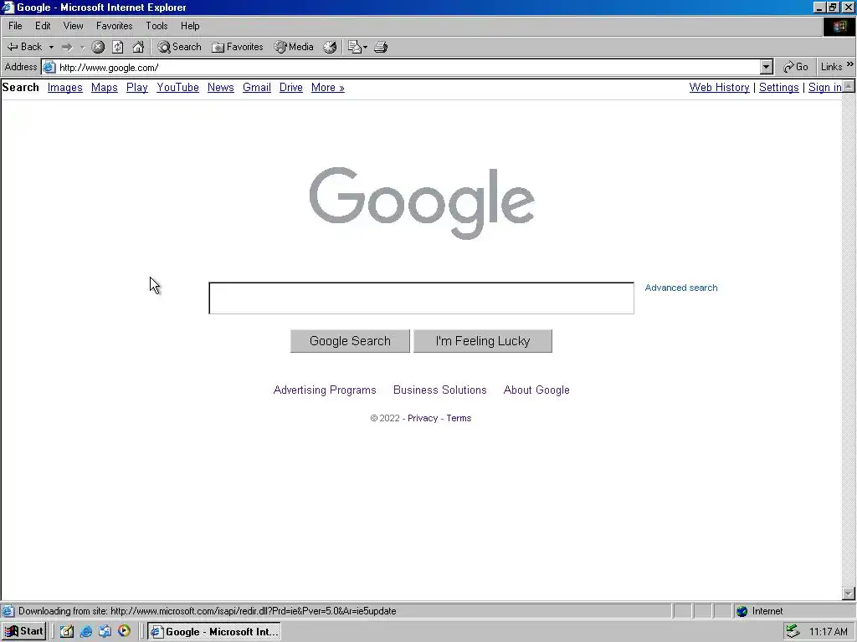Open the Forward button history dropdown arrow

click(x=82, y=47)
